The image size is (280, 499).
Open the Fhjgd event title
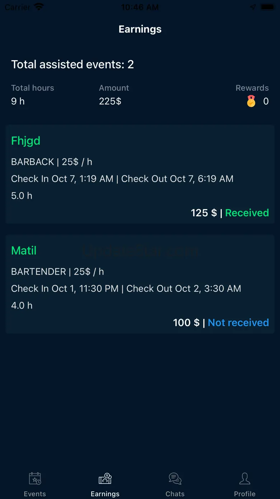[26, 141]
